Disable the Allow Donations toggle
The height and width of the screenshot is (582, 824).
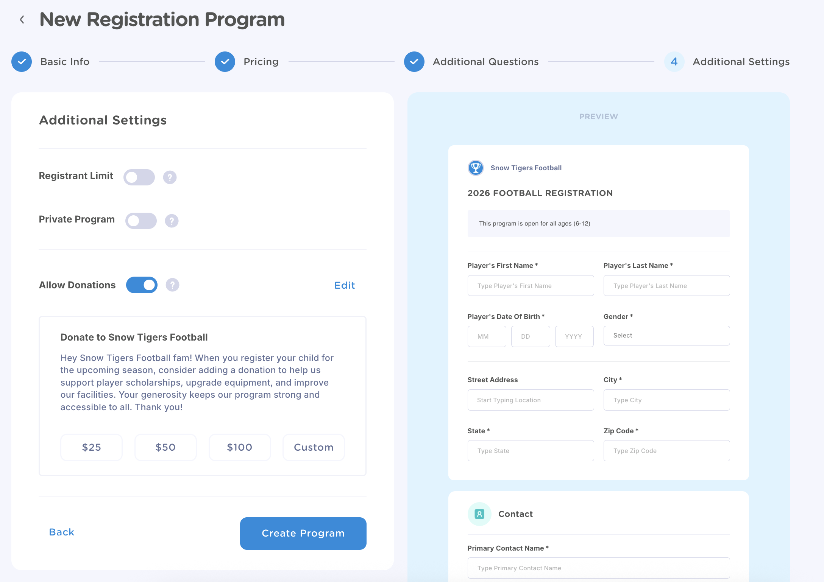click(x=142, y=285)
